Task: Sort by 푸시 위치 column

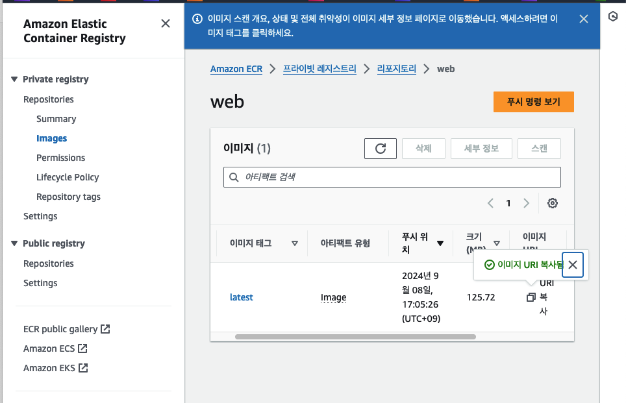Action: click(440, 243)
